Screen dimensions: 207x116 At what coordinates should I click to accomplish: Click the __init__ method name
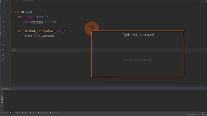coord(31,17)
